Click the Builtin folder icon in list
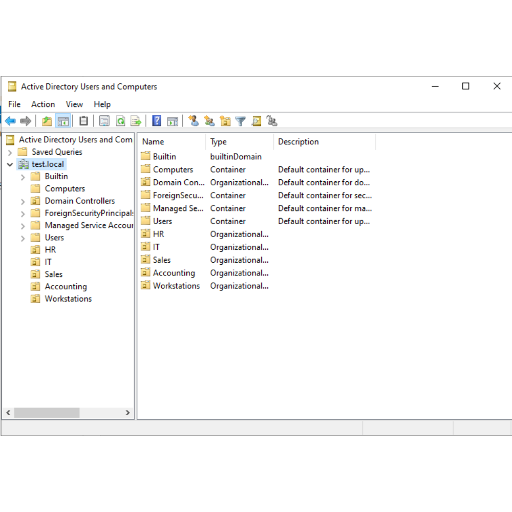 coord(145,156)
